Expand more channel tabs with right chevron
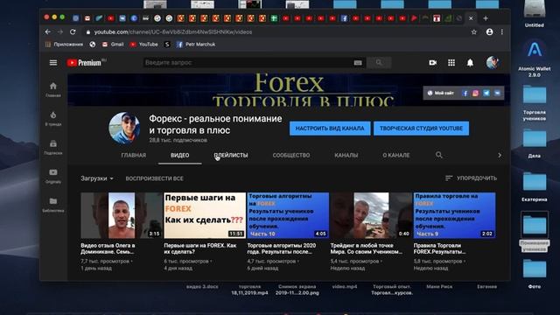 (500, 155)
